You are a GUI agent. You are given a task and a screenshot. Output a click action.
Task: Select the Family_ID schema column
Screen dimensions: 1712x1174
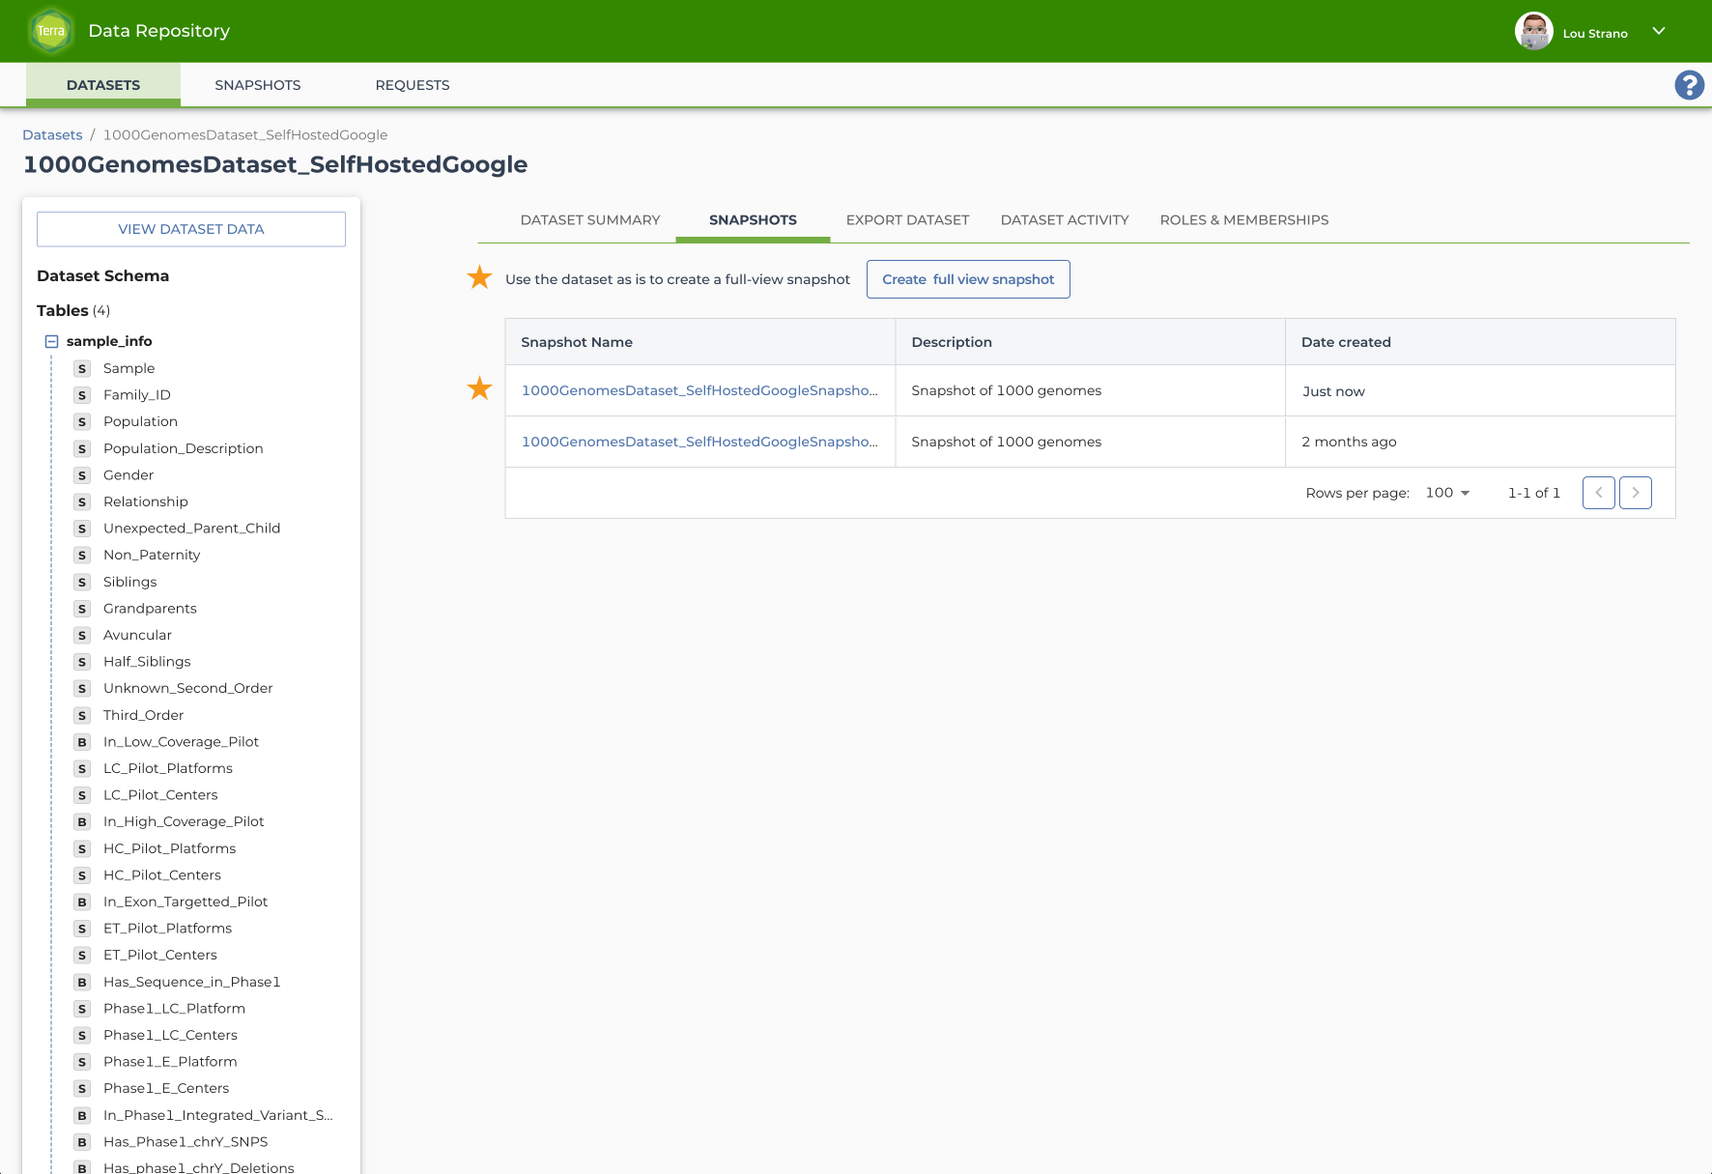[x=136, y=395]
